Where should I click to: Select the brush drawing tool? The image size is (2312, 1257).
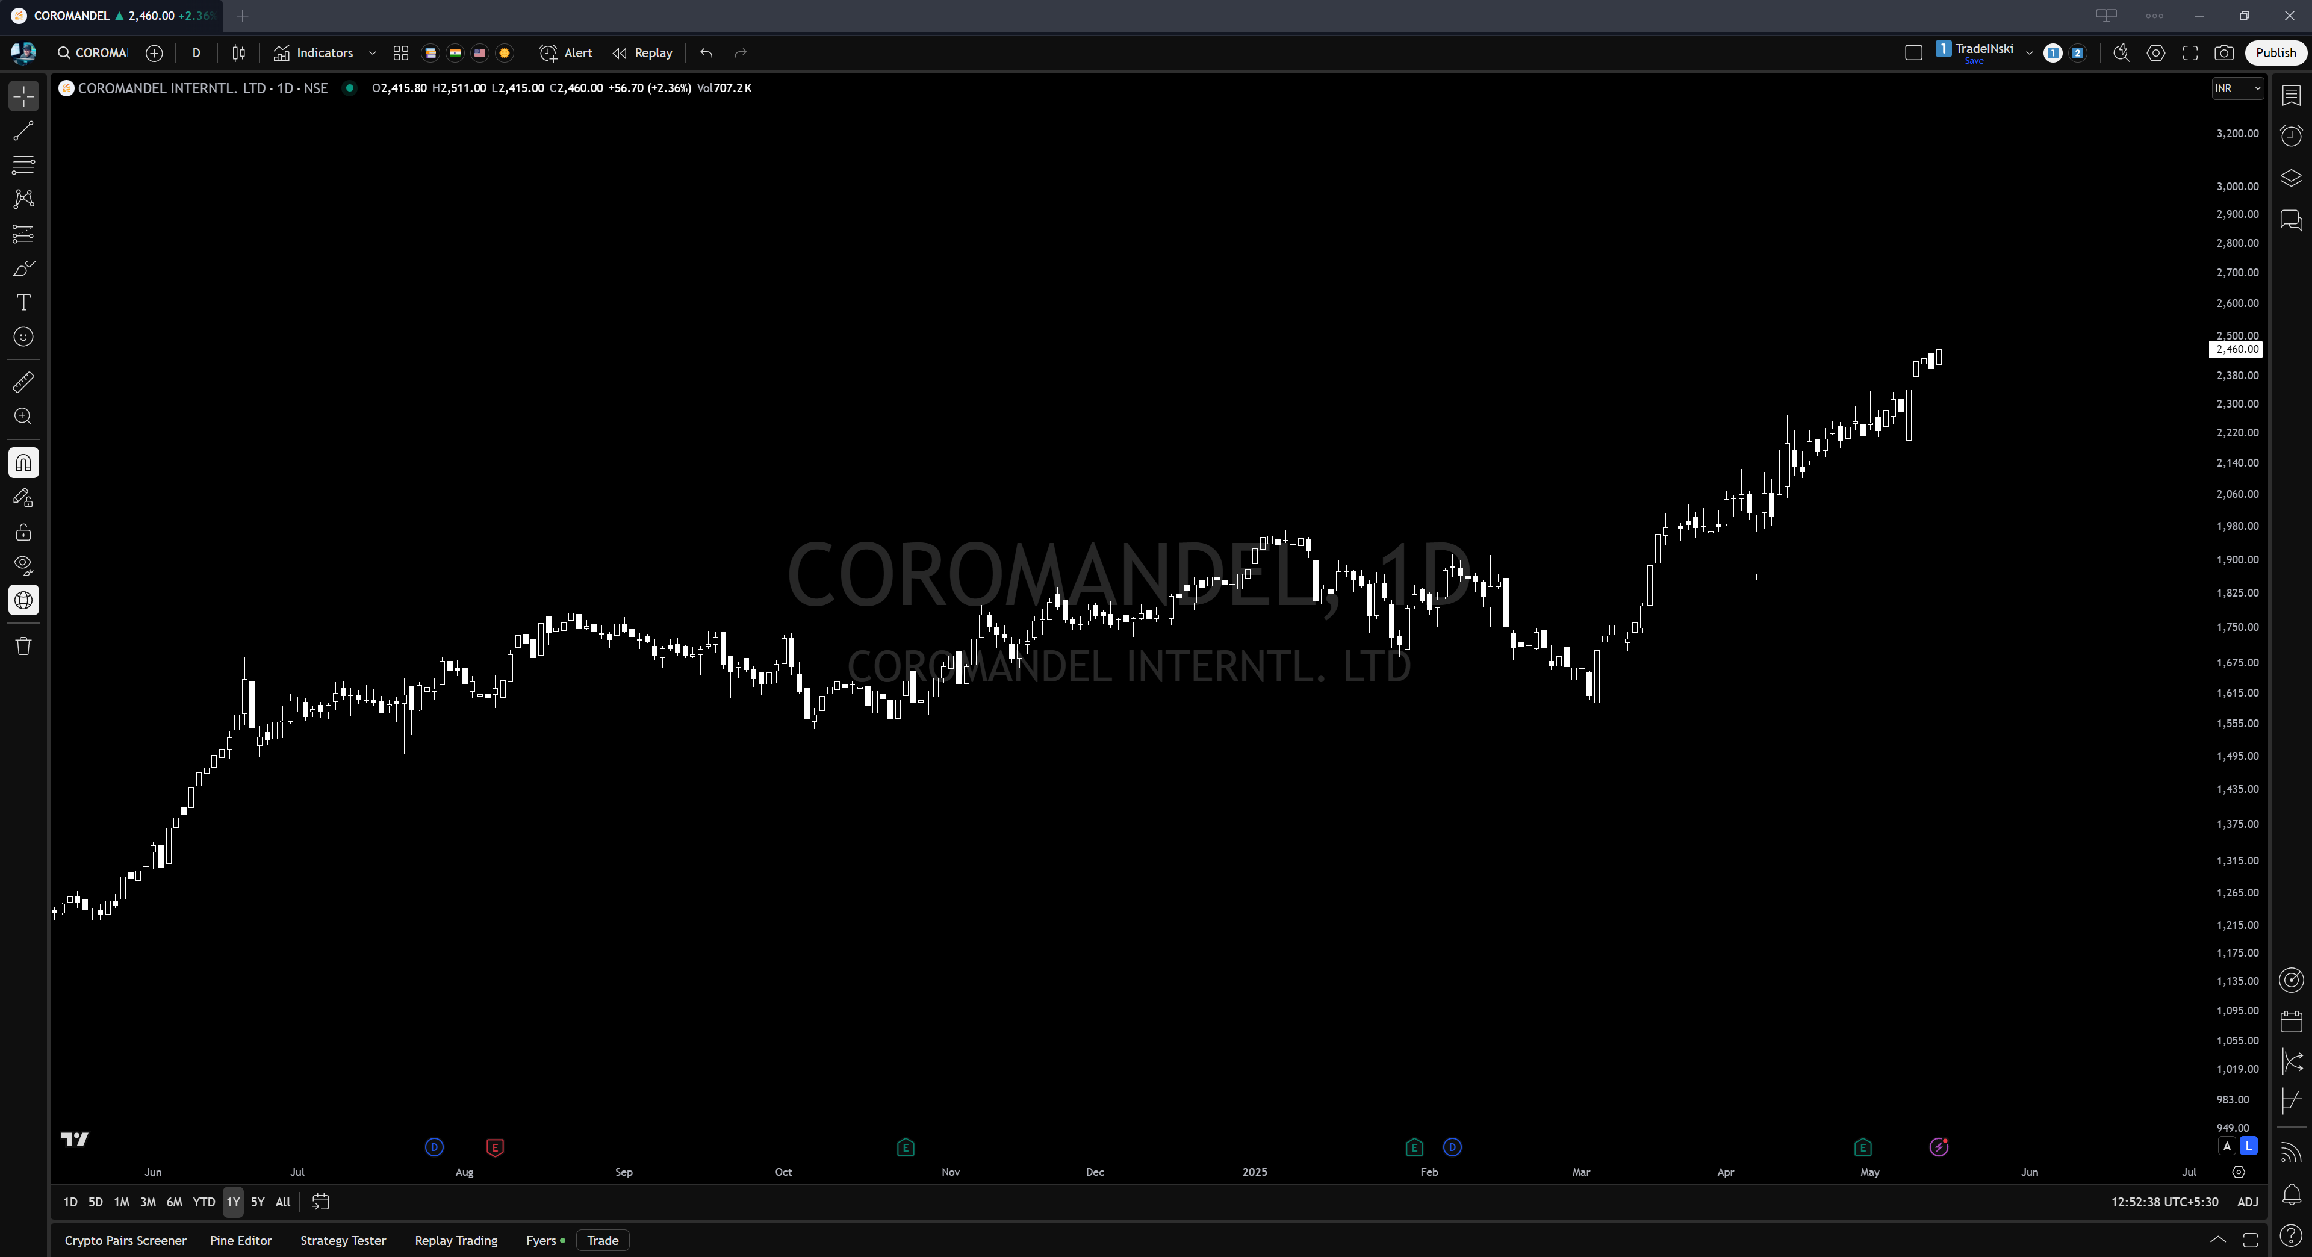[x=23, y=268]
